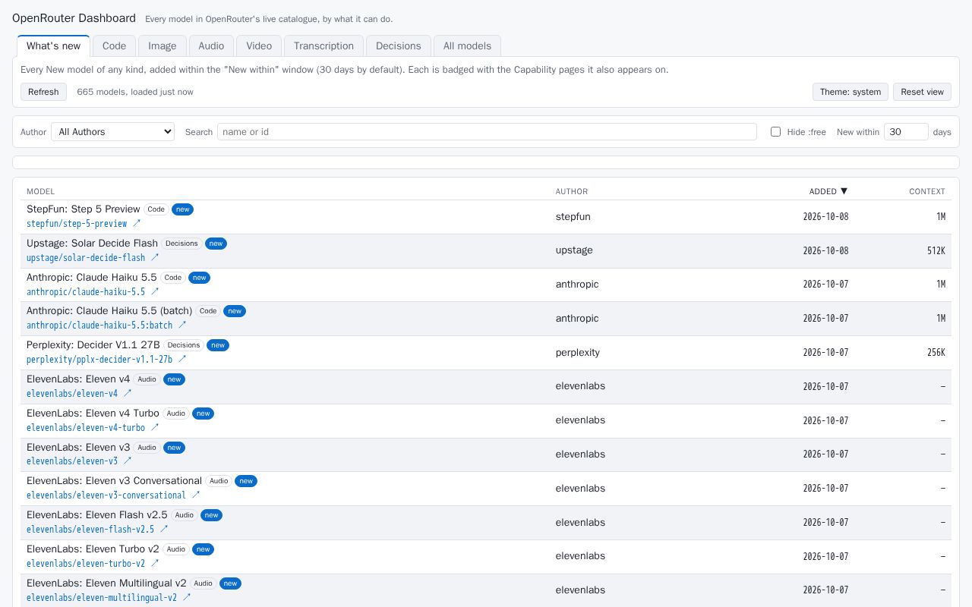The image size is (972, 607).
Task: Switch to the Audio tab
Action: (211, 46)
